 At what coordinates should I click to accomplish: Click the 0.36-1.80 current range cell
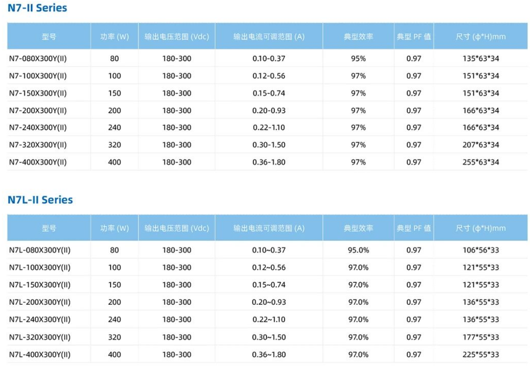coord(269,162)
